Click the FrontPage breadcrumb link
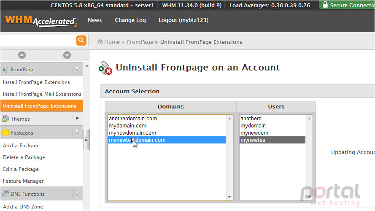The width and height of the screenshot is (375, 211). click(140, 42)
